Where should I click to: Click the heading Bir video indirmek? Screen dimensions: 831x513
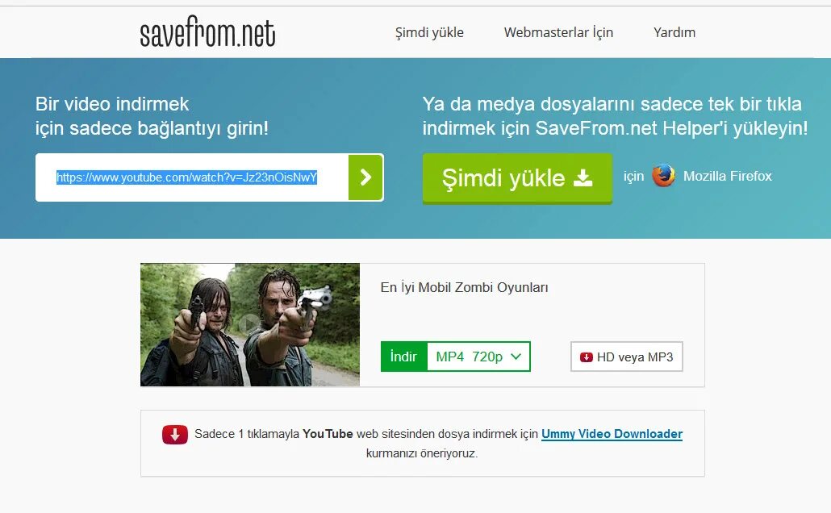[x=112, y=104]
